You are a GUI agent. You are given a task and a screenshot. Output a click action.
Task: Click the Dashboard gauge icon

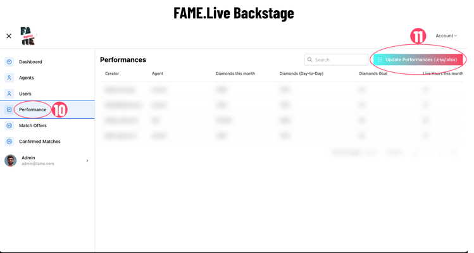click(x=9, y=61)
